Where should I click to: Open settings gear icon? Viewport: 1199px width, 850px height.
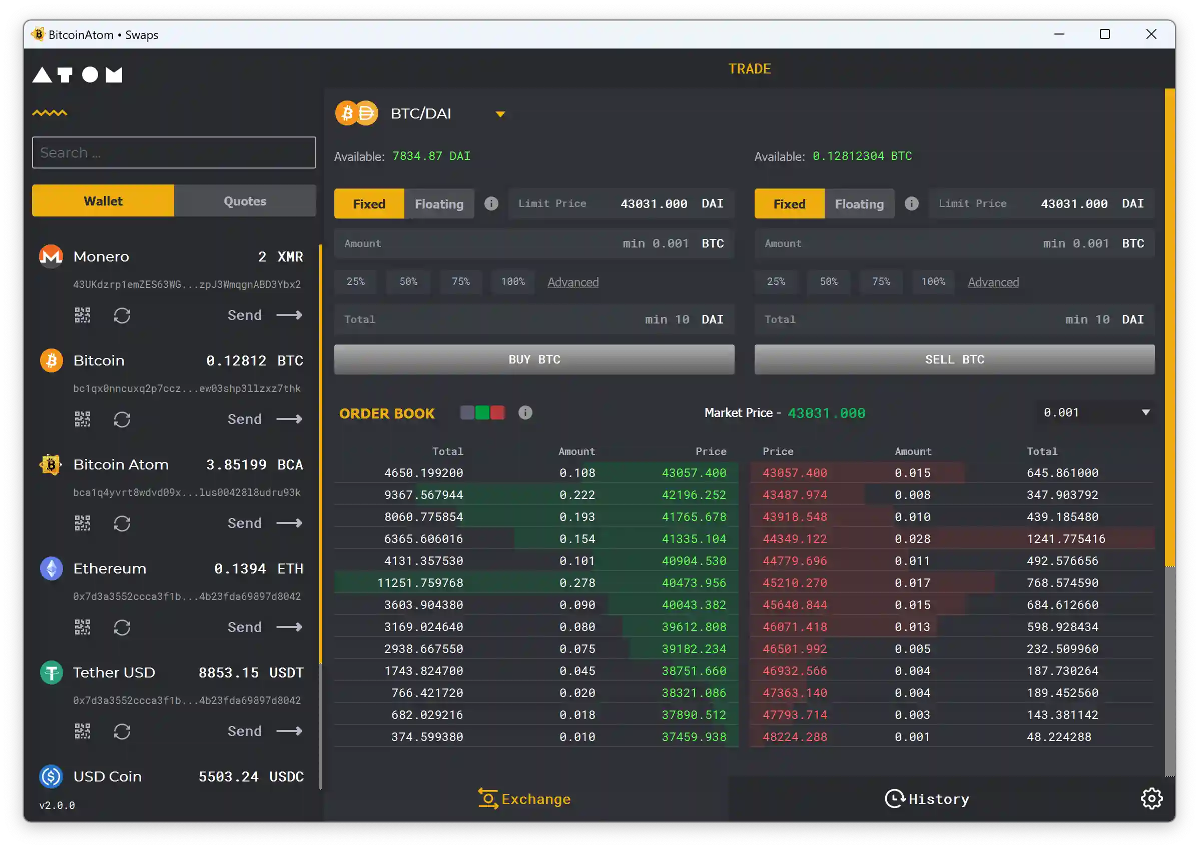1151,798
